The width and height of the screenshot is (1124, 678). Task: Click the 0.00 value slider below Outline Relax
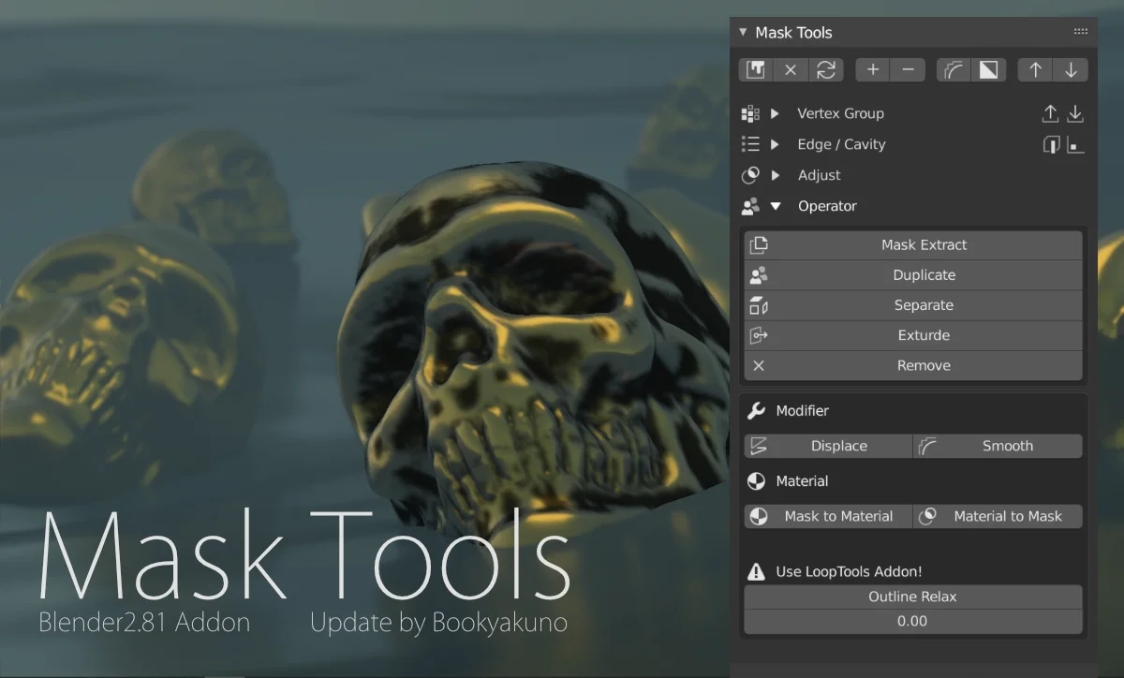point(913,621)
